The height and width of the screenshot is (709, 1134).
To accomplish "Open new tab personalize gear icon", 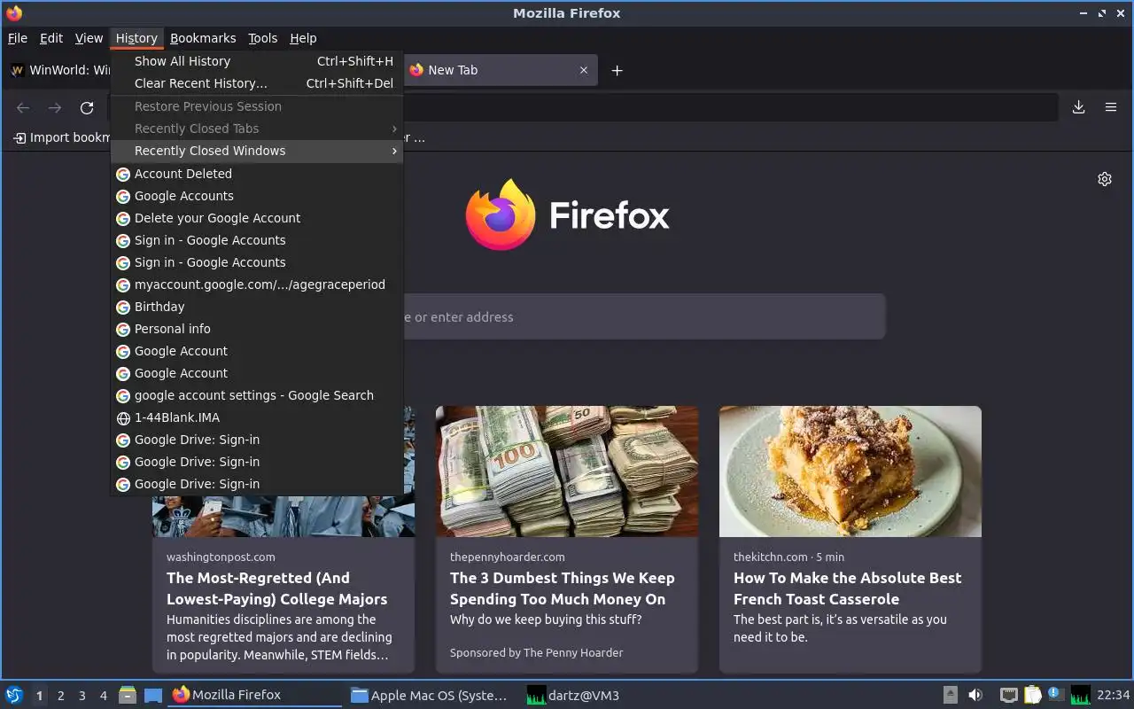I will tap(1105, 179).
